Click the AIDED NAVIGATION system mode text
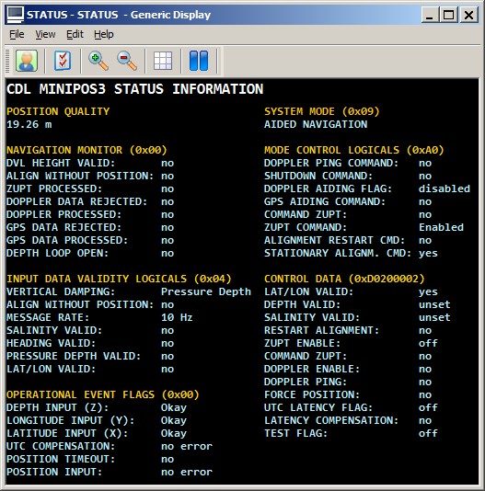485x491 pixels. pyautogui.click(x=316, y=124)
